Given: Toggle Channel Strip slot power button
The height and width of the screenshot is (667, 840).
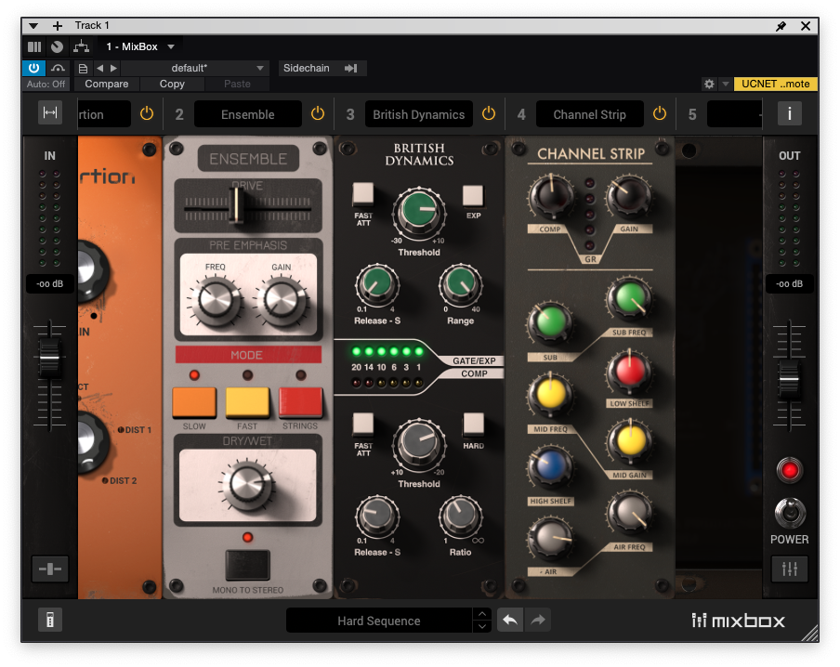Looking at the screenshot, I should point(660,113).
